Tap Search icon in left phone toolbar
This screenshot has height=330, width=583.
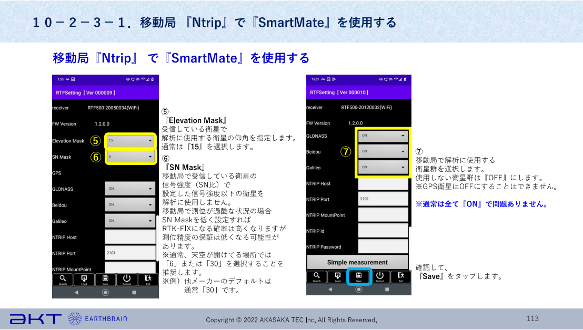pos(63,280)
